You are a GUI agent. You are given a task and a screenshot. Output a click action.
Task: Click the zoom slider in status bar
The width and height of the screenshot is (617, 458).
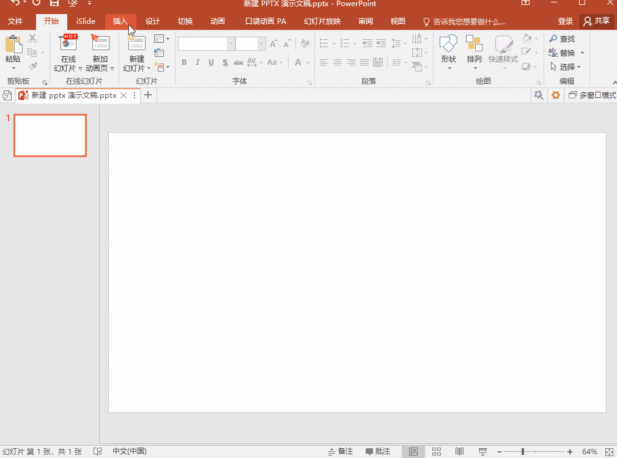523,452
